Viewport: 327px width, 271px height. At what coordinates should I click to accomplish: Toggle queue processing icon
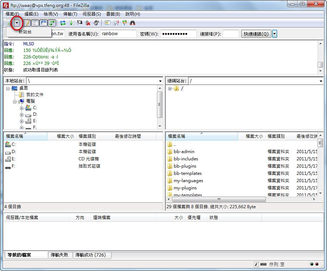pos(71,23)
